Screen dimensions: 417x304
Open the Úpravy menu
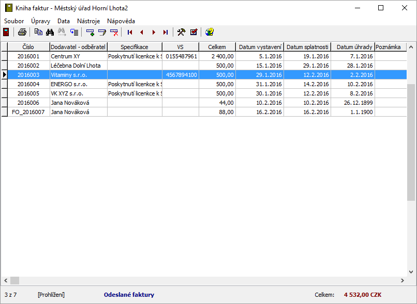click(x=41, y=21)
